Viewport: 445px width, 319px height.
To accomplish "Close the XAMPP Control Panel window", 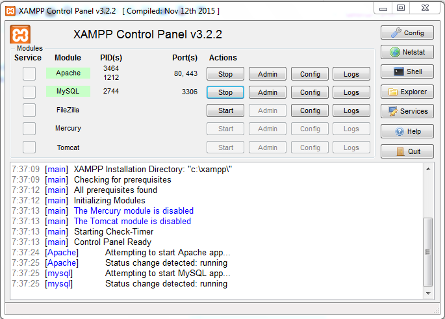I will click(425, 8).
